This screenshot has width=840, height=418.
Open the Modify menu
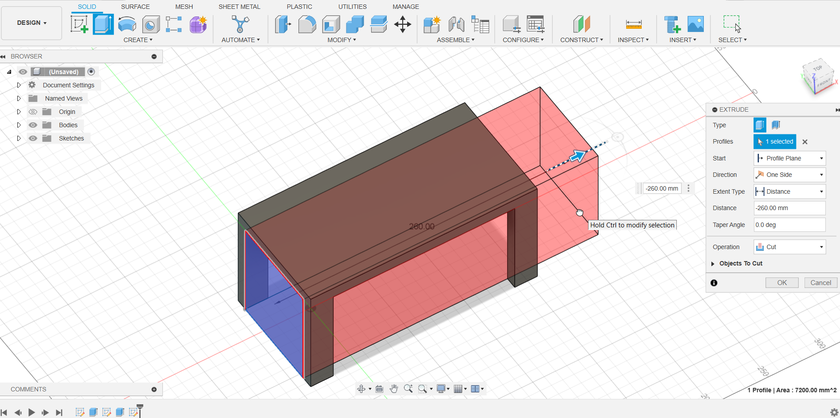[x=341, y=40]
